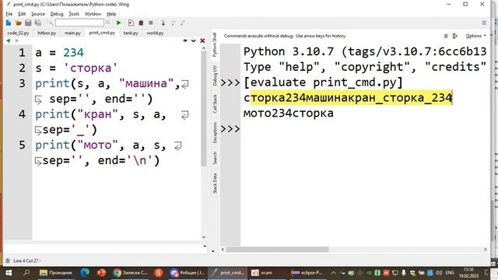Click the blue pin icon in the editor header
The image size is (498, 280).
(185, 40)
